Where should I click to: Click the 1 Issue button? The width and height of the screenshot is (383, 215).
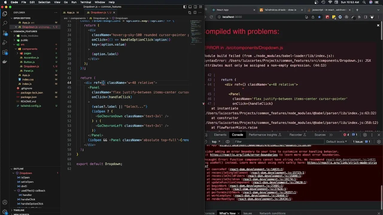point(362,142)
